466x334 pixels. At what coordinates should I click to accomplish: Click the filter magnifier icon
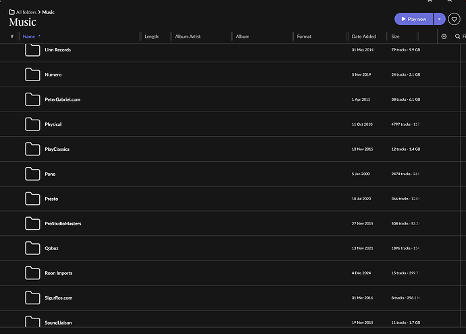pos(457,37)
